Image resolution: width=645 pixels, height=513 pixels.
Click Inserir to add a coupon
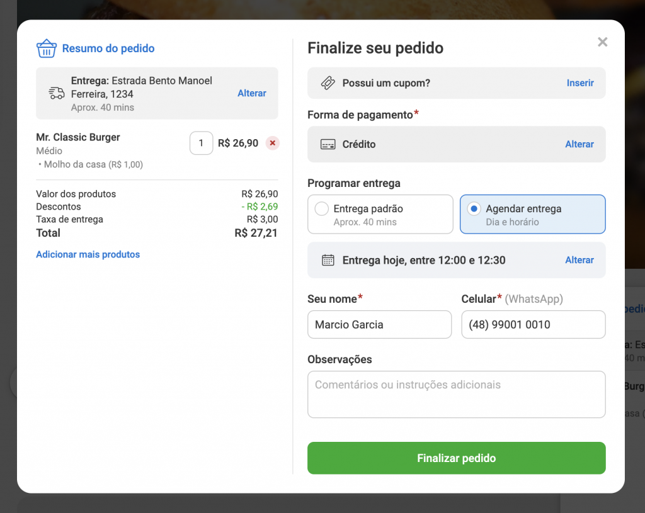click(579, 82)
